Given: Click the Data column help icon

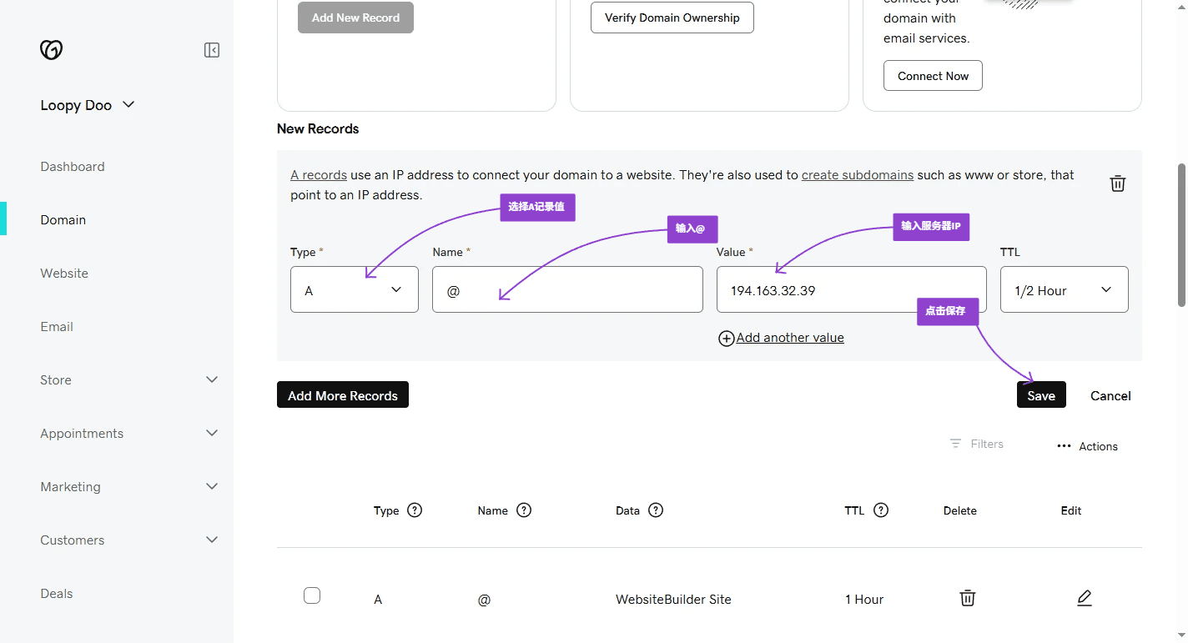Looking at the screenshot, I should coord(656,510).
